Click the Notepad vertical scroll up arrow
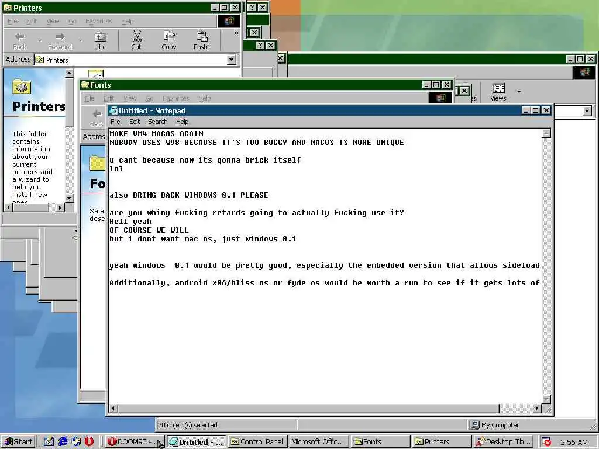The height and width of the screenshot is (449, 599). (546, 133)
